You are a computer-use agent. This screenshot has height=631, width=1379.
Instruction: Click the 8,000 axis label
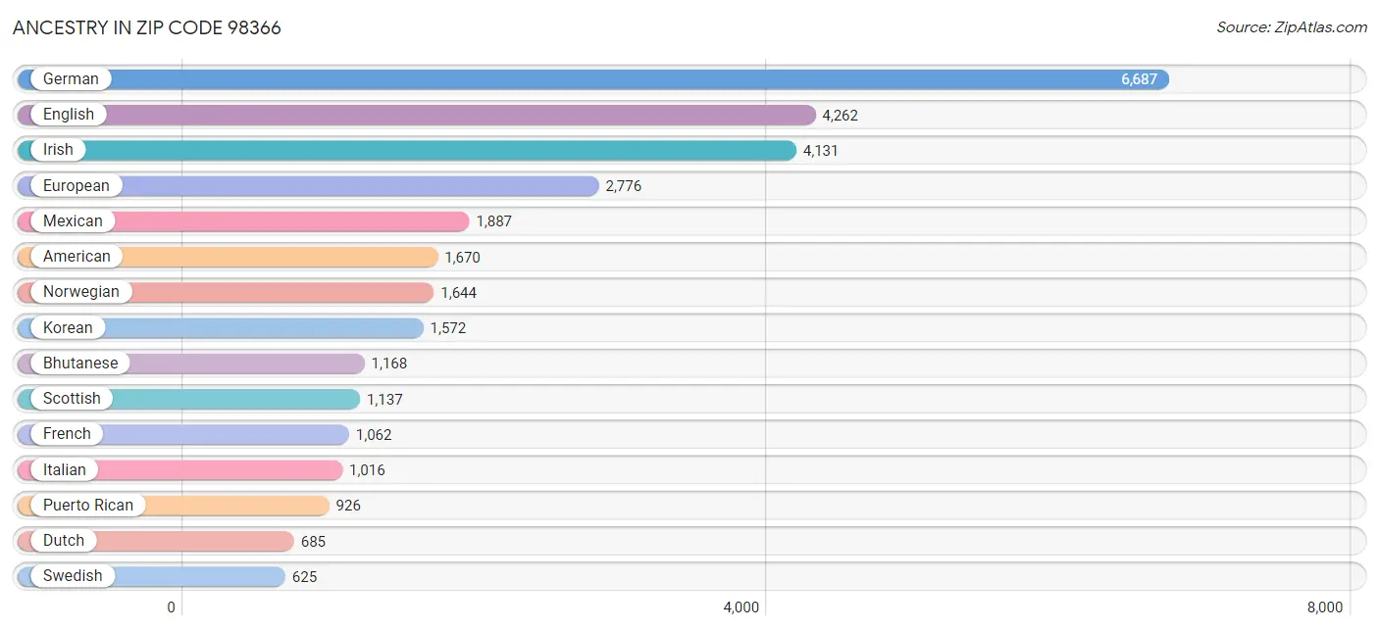pyautogui.click(x=1325, y=607)
